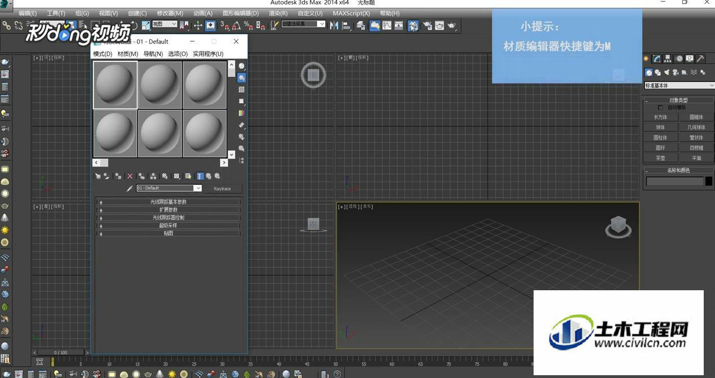Click the 平面 create button

click(696, 158)
